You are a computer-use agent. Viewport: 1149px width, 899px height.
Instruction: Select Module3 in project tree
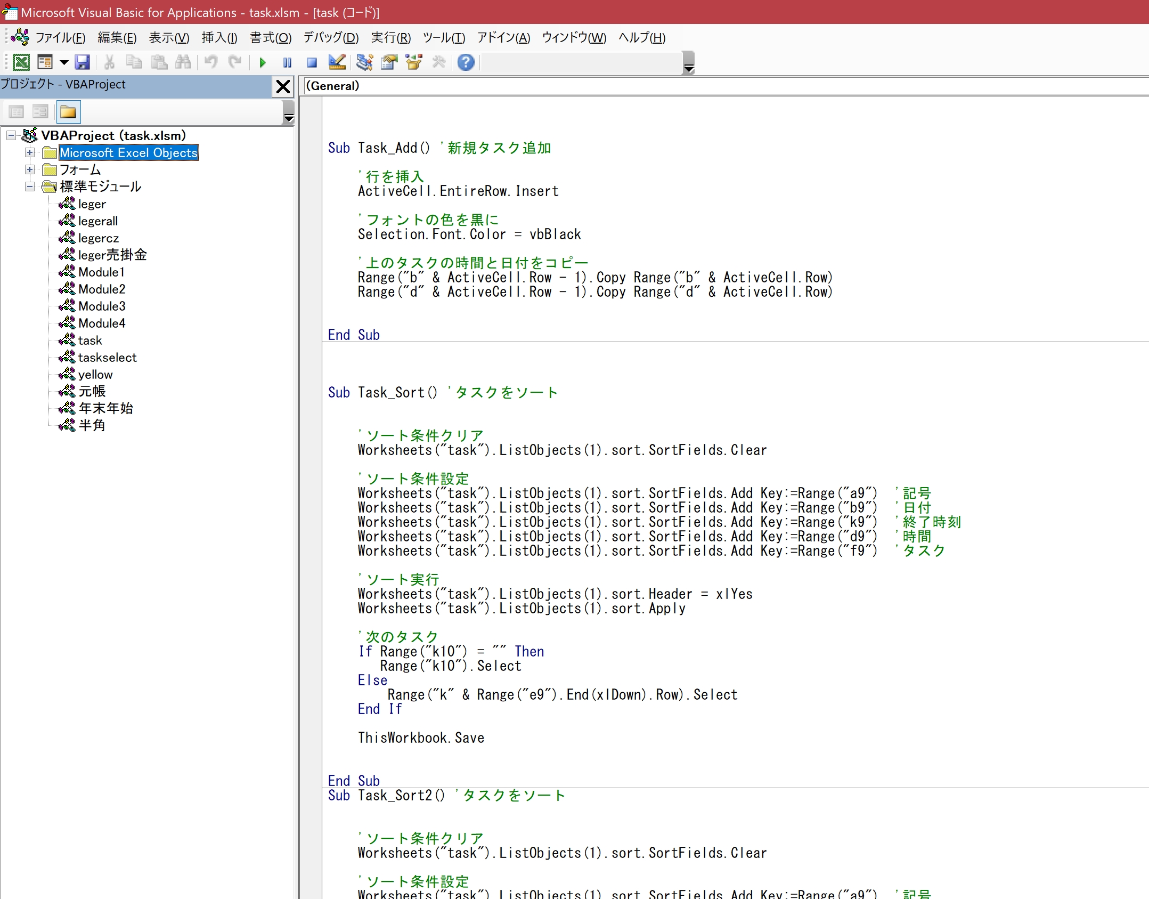(x=102, y=306)
